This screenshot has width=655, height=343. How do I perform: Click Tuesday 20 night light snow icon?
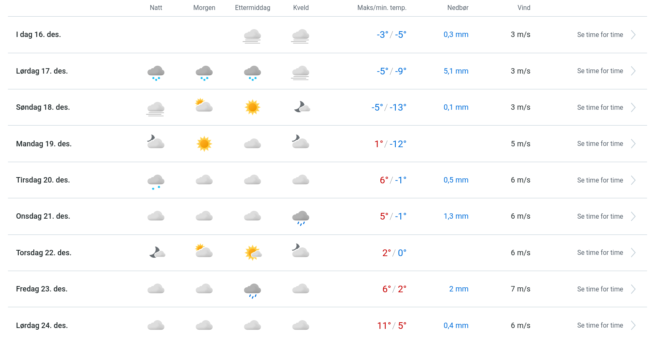[156, 181]
